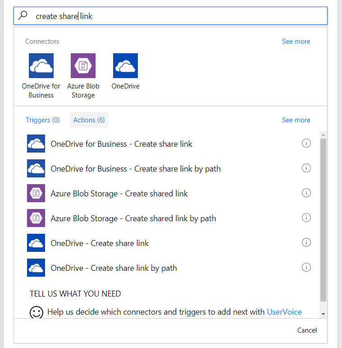Viewport: 342px width, 348px height.
Task: Choose OneDrive for Business - Create share link by path
Action: click(x=136, y=169)
